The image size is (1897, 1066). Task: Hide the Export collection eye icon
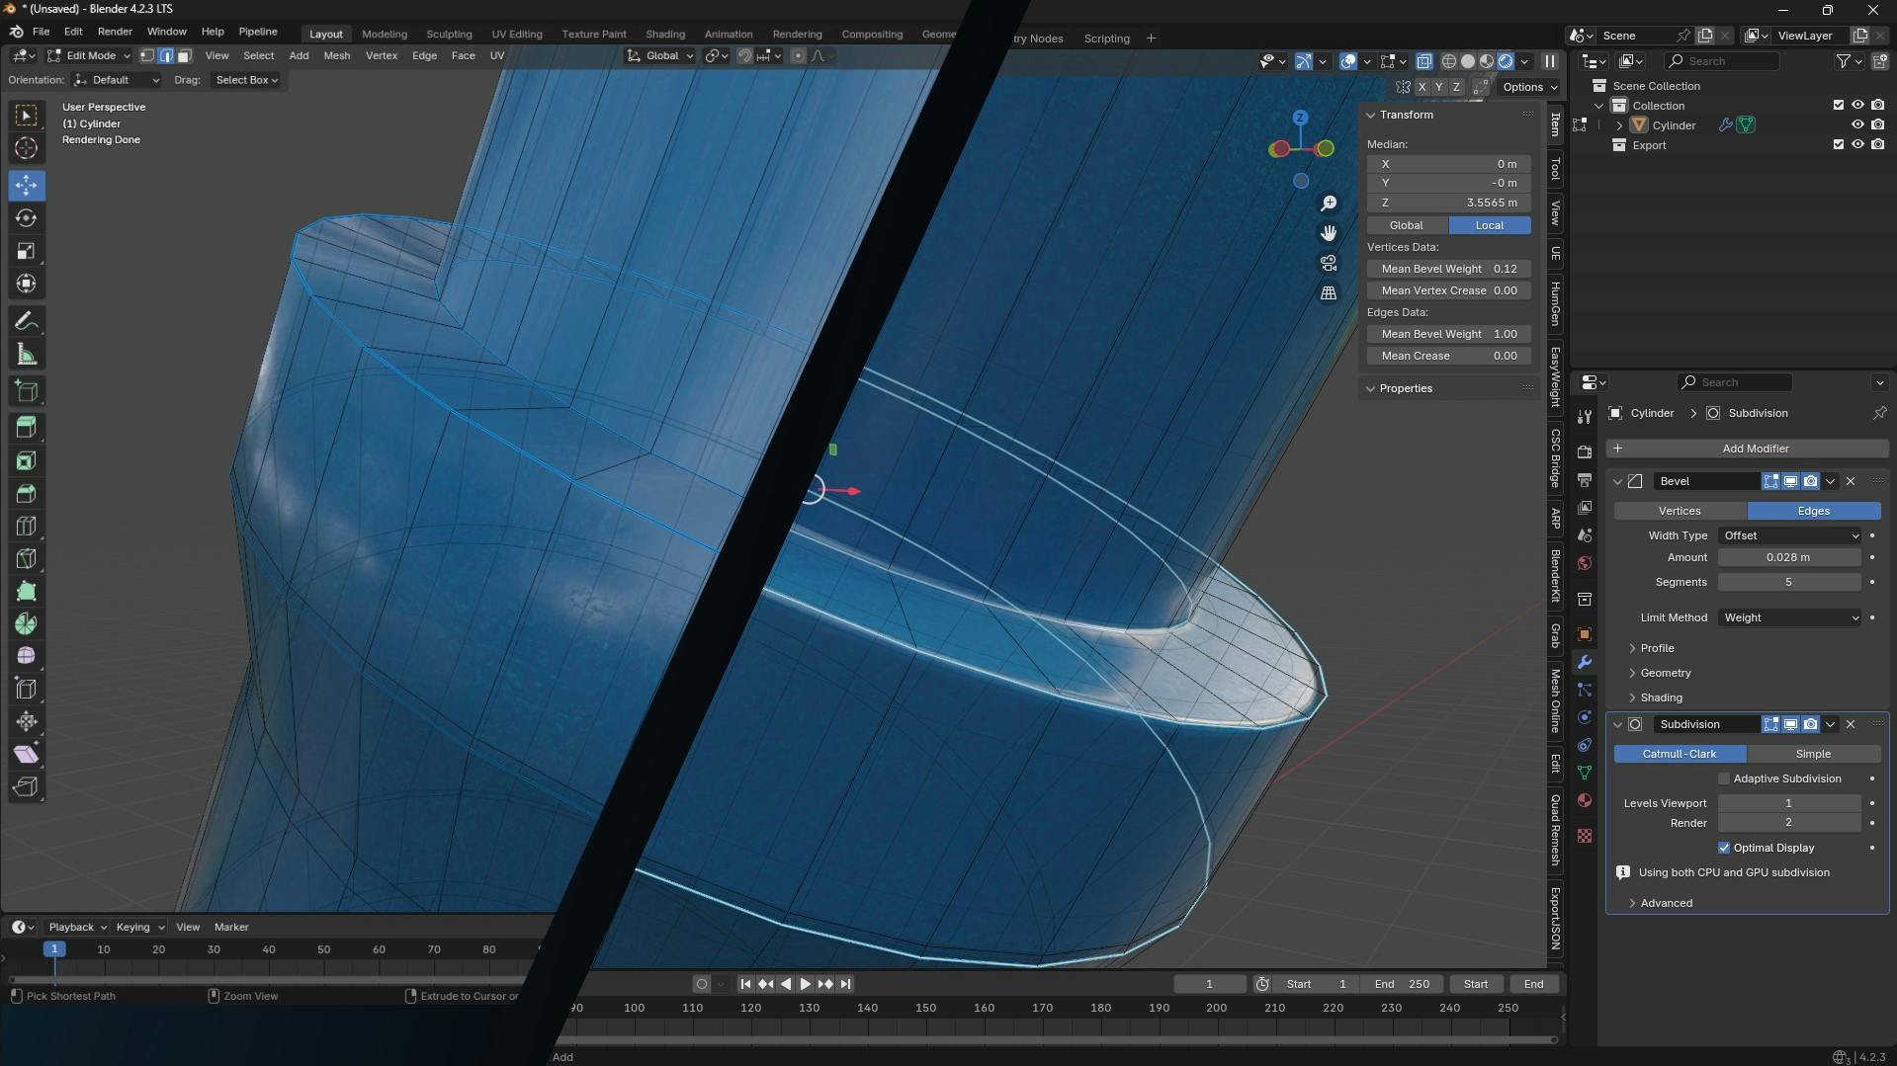(1857, 144)
